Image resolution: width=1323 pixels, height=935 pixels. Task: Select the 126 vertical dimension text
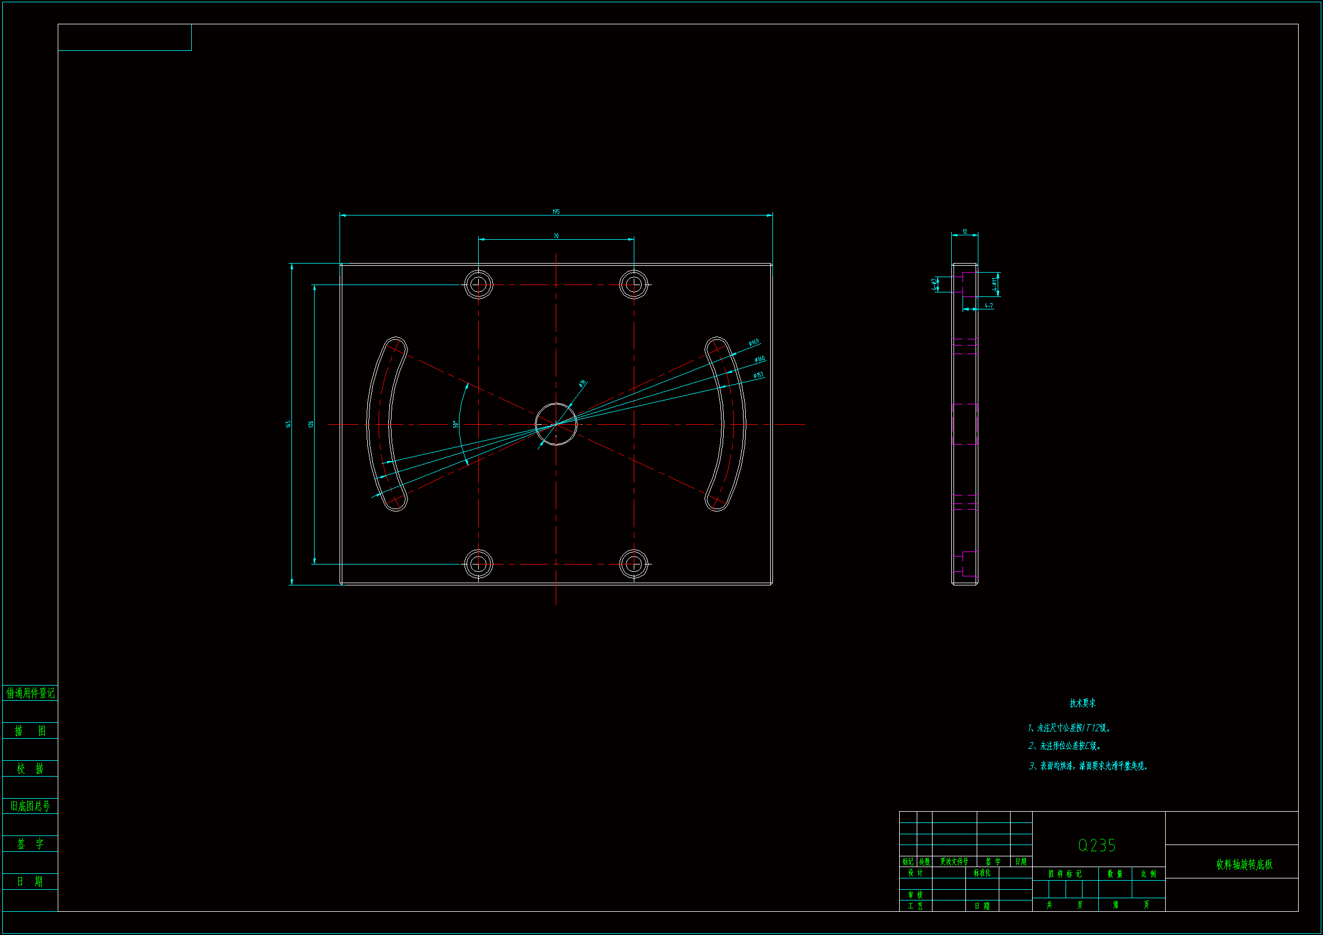pyautogui.click(x=311, y=424)
